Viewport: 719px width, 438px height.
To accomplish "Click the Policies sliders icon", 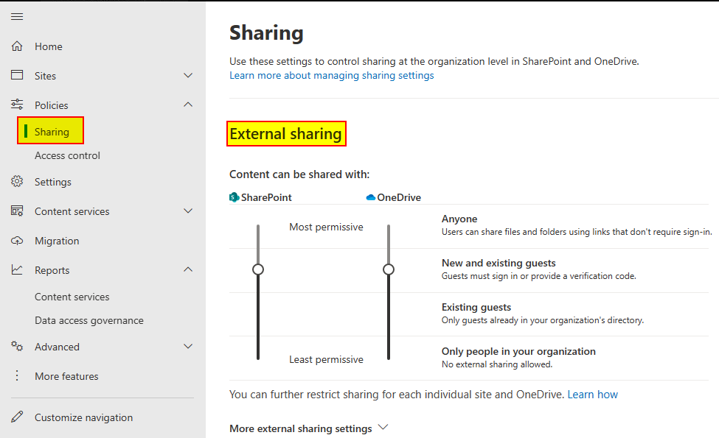I will tap(17, 105).
